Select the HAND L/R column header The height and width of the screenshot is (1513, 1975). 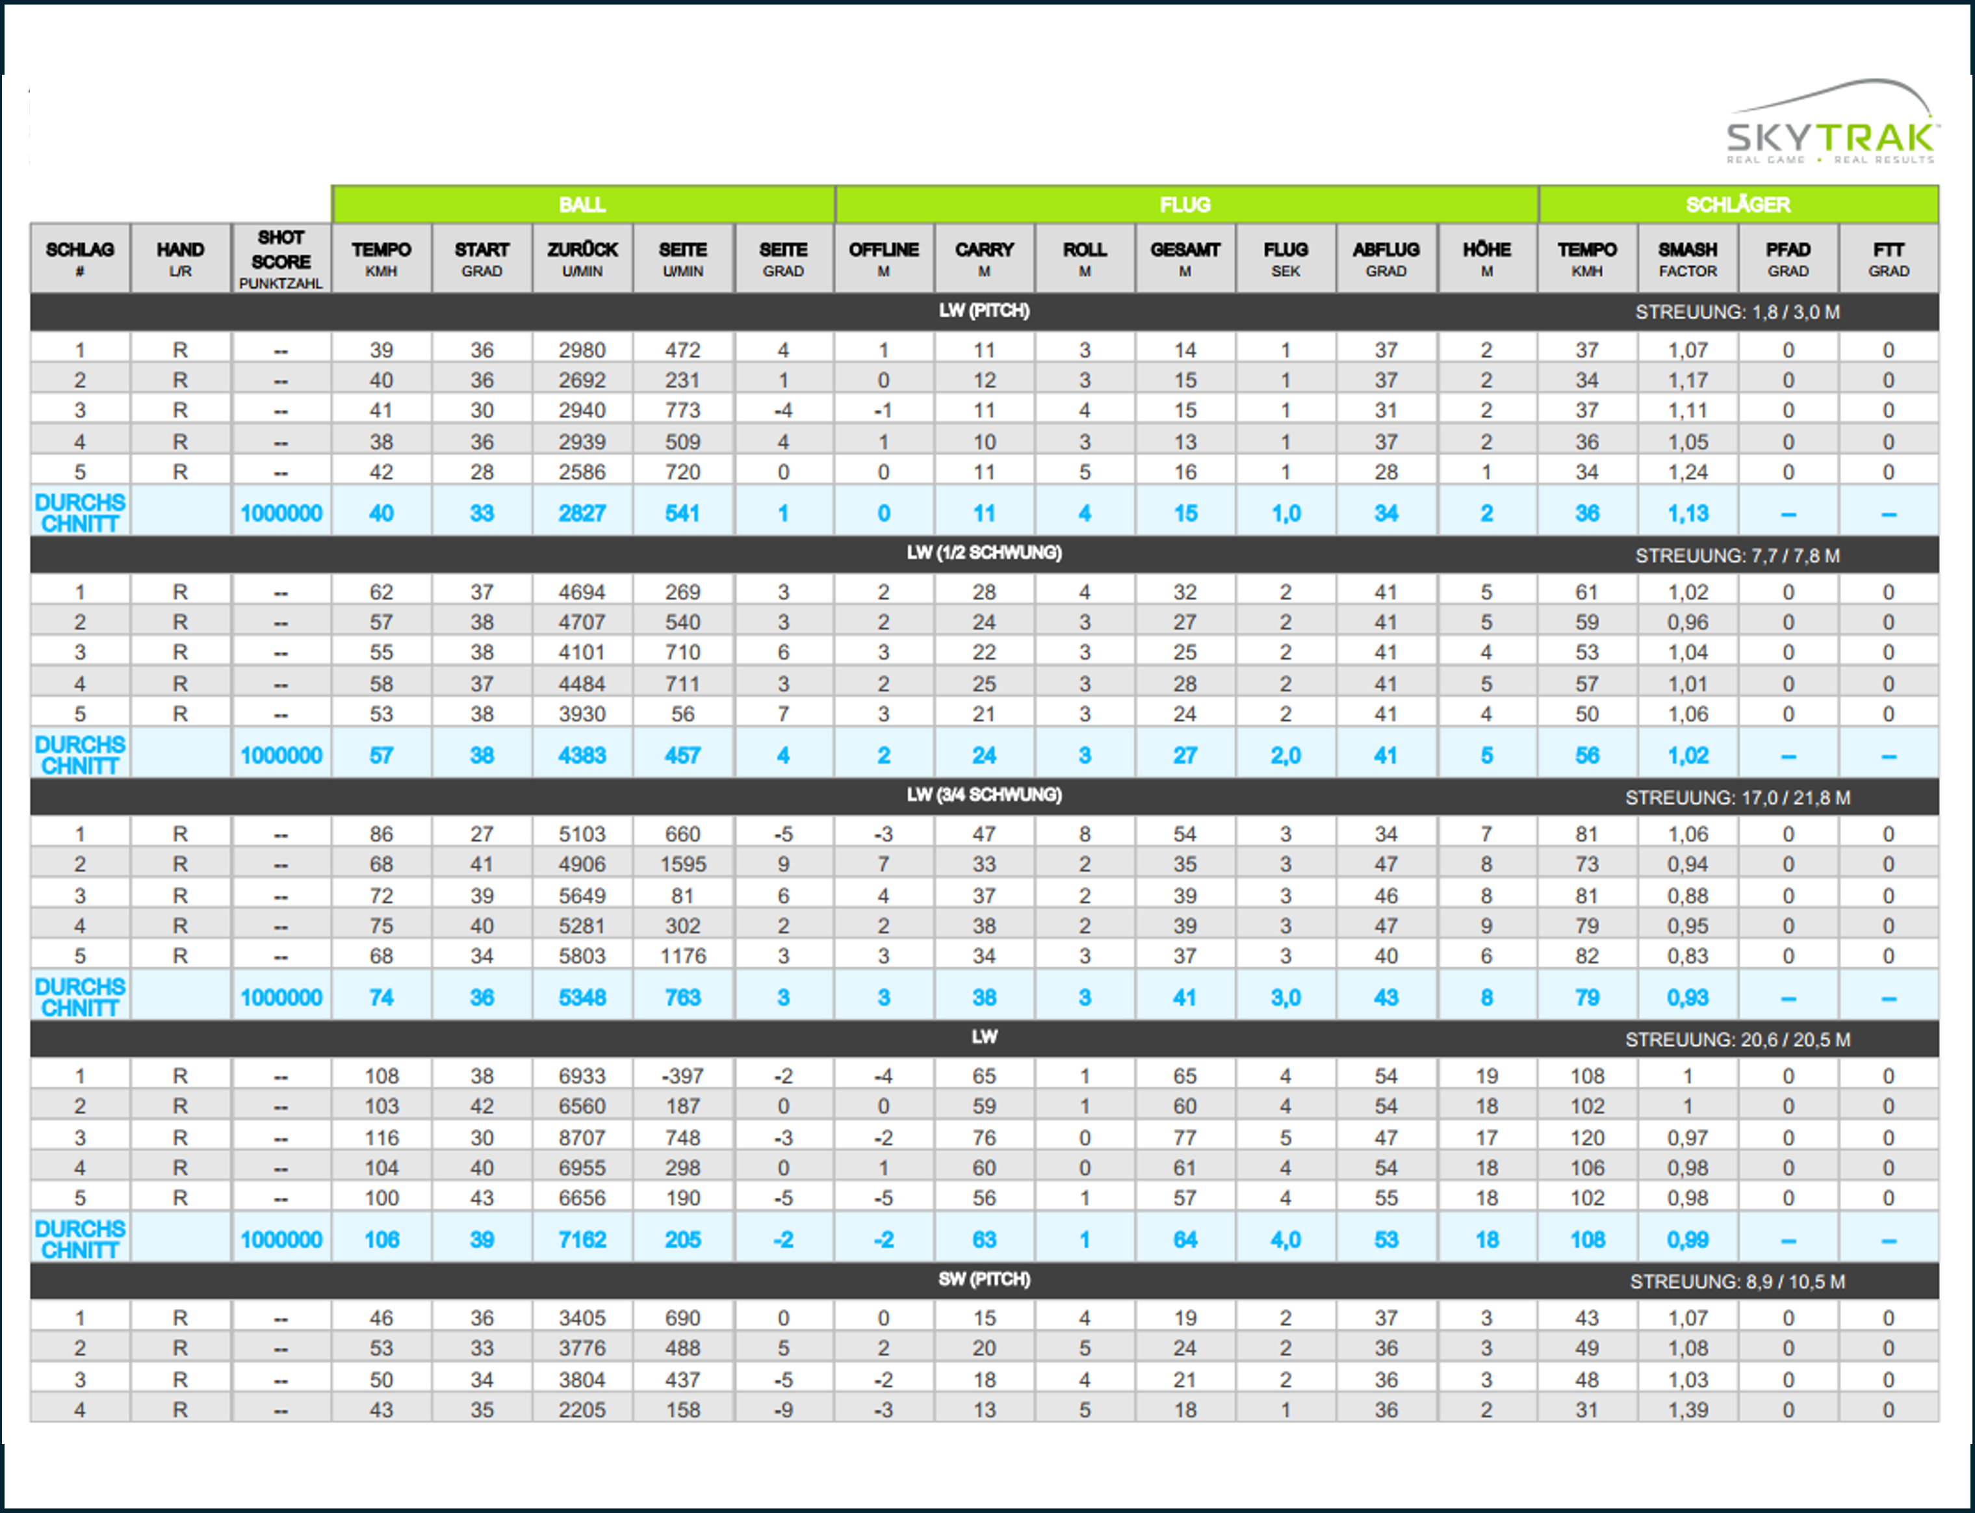(180, 259)
